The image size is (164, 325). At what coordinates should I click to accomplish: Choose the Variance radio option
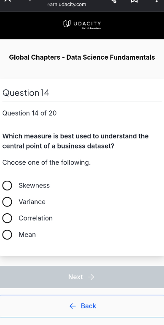(x=7, y=202)
